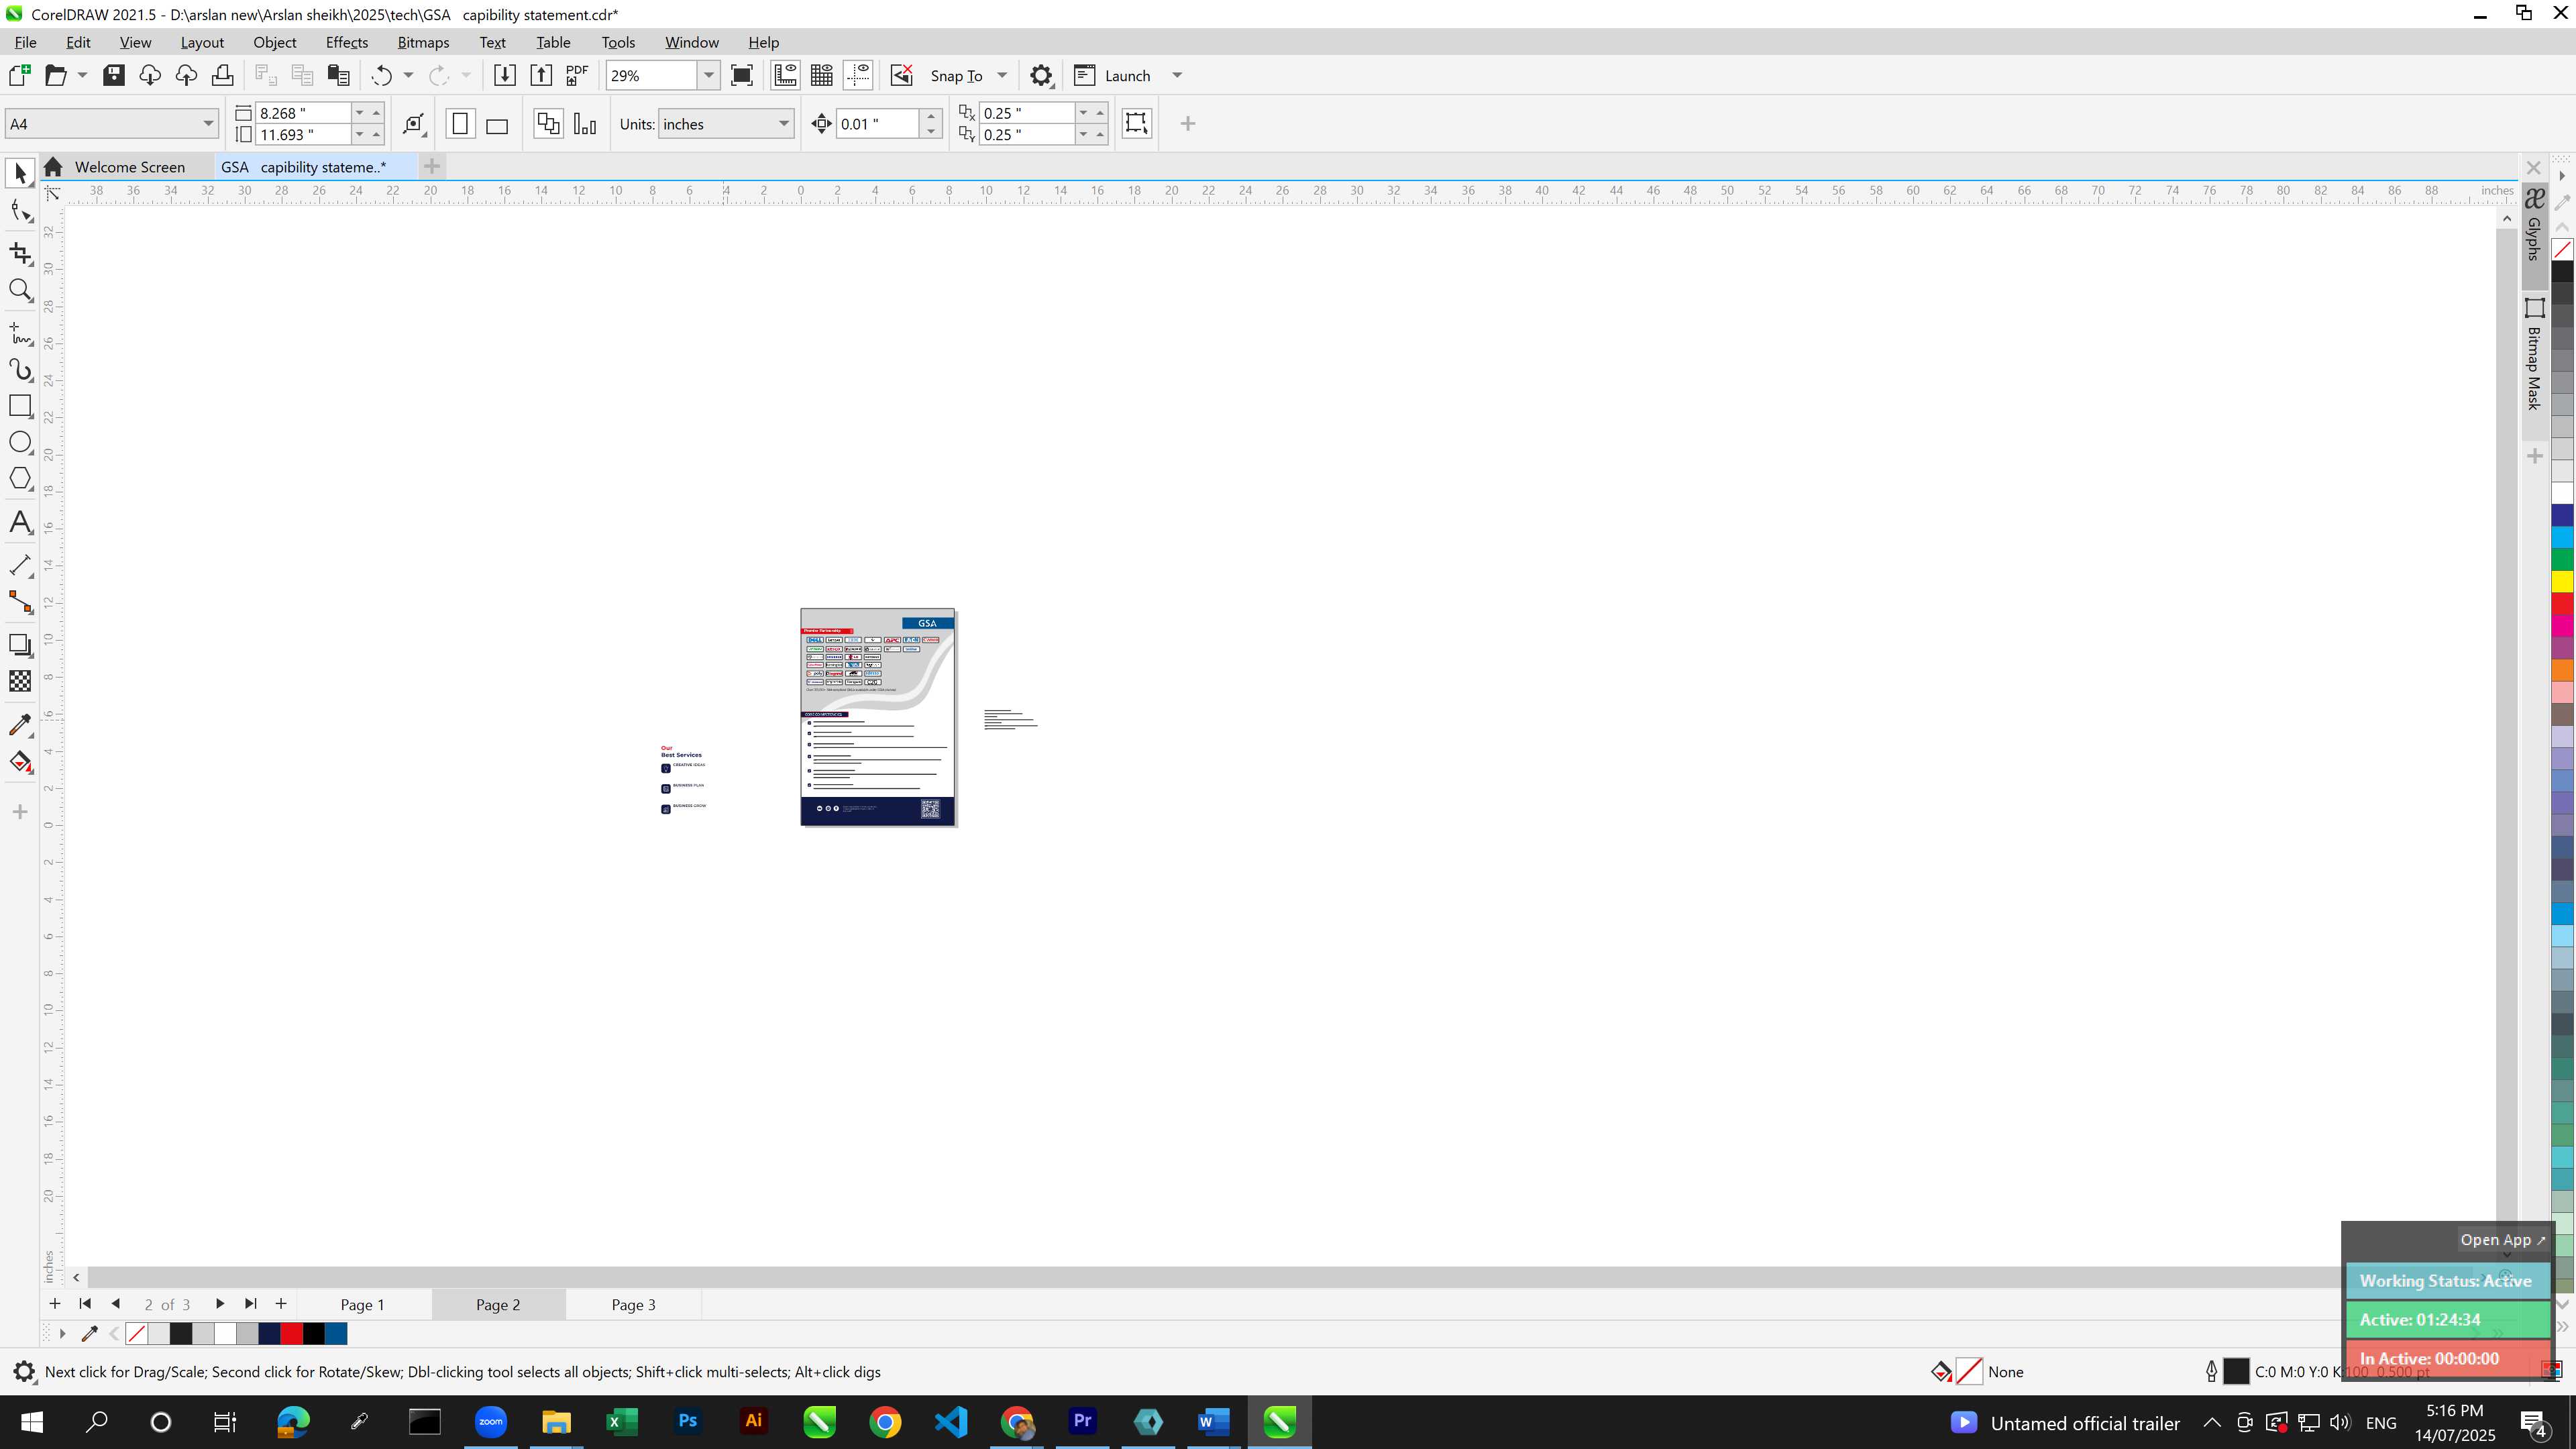This screenshot has width=2576, height=1449.
Task: Increase the page width stepper
Action: coord(377,112)
